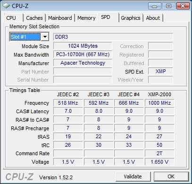Click the Validate button
The height and width of the screenshot is (184, 192).
click(x=133, y=176)
